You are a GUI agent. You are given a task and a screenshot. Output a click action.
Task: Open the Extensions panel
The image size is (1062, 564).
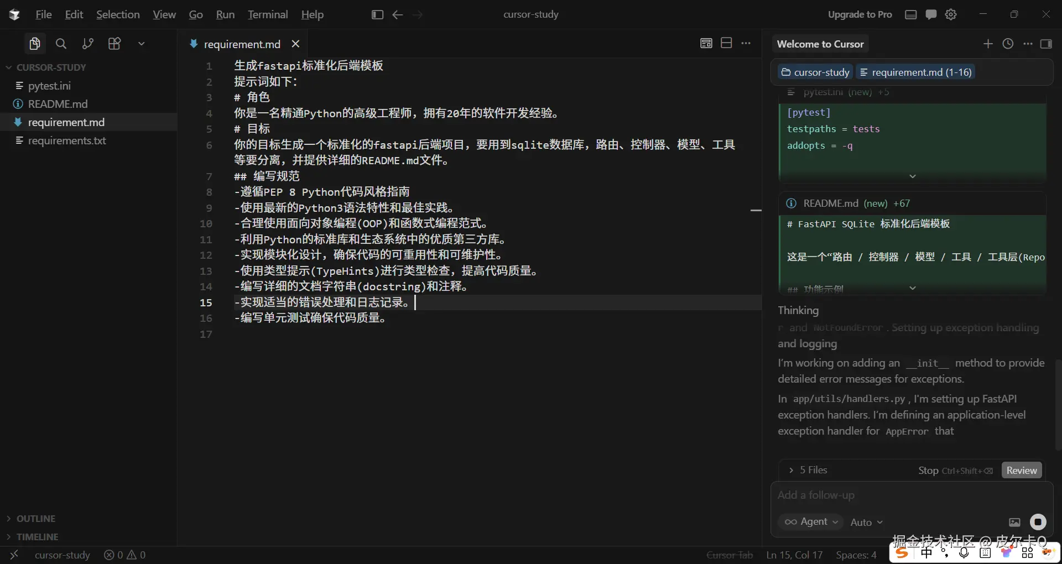[x=114, y=44]
